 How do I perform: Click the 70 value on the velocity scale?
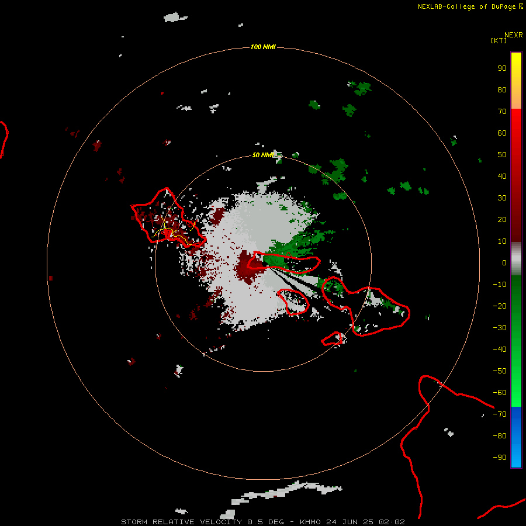[502, 112]
